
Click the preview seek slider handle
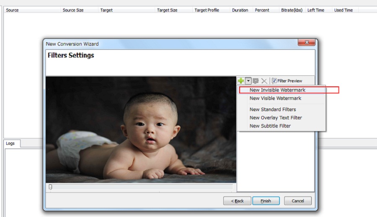pos(50,187)
